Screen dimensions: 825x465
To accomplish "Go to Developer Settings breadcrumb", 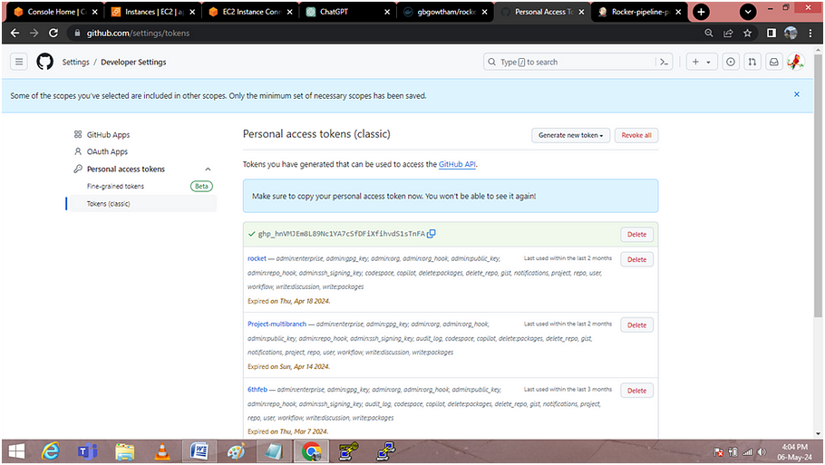I will tap(133, 62).
